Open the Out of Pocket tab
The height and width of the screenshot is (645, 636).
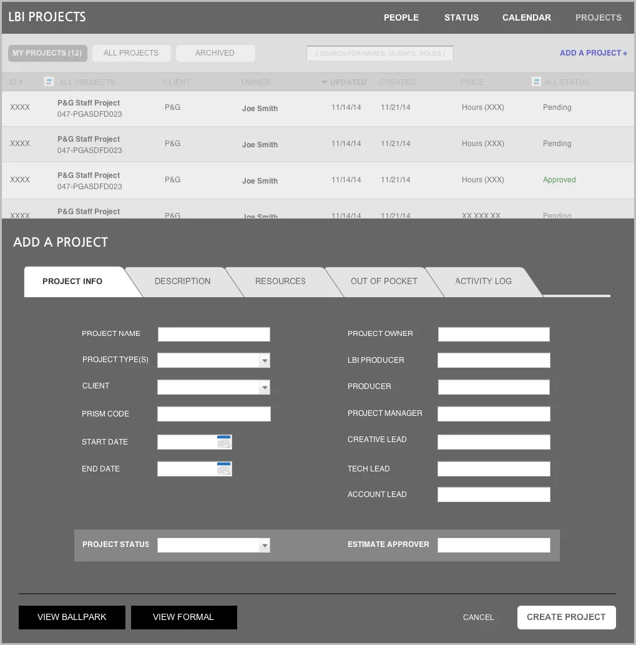coord(384,282)
